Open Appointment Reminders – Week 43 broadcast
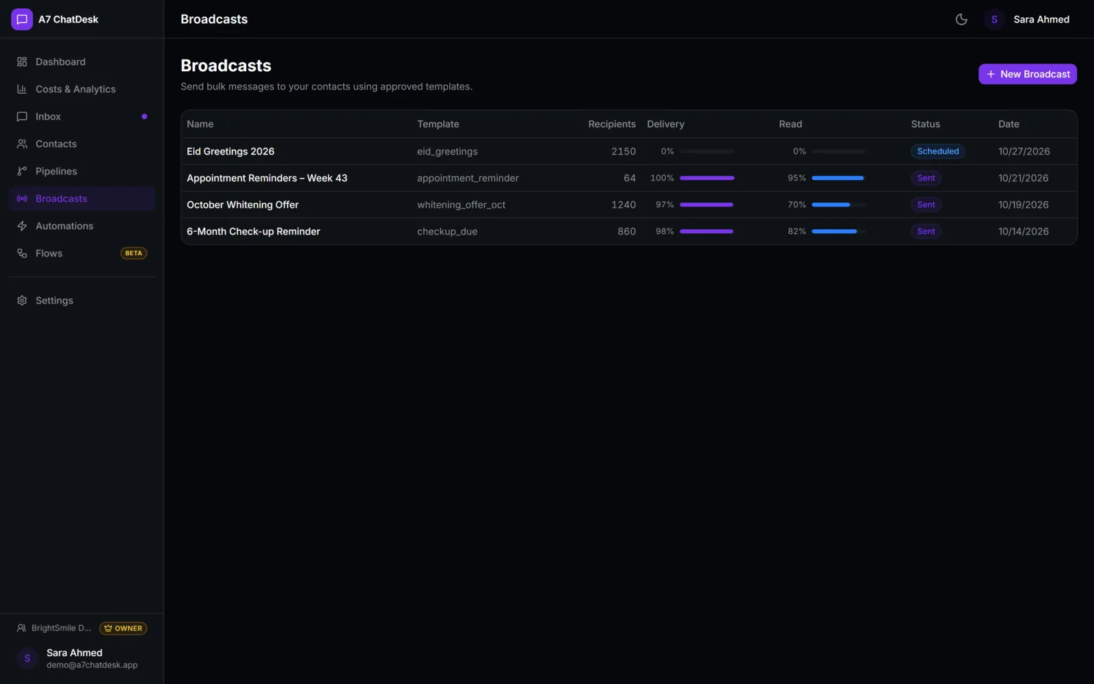Image resolution: width=1094 pixels, height=684 pixels. [x=267, y=178]
